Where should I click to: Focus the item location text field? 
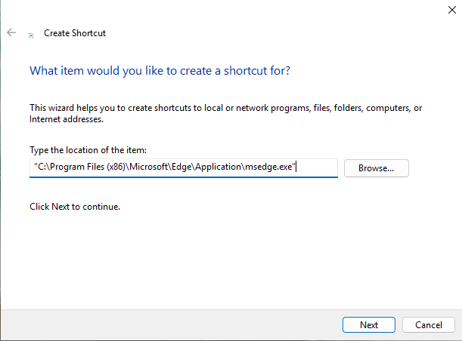(184, 167)
